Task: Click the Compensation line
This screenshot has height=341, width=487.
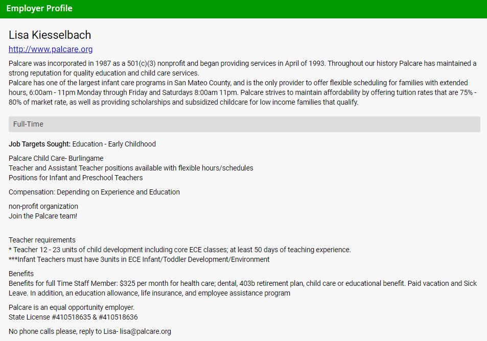Action: [94, 192]
